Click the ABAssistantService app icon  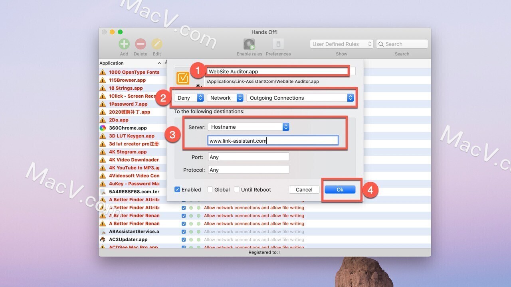pyautogui.click(x=103, y=232)
